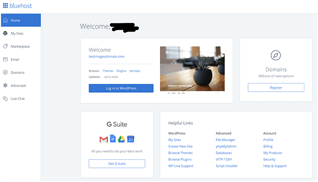
Task: Open My Sites under Helpful Links
Action: 175,140
